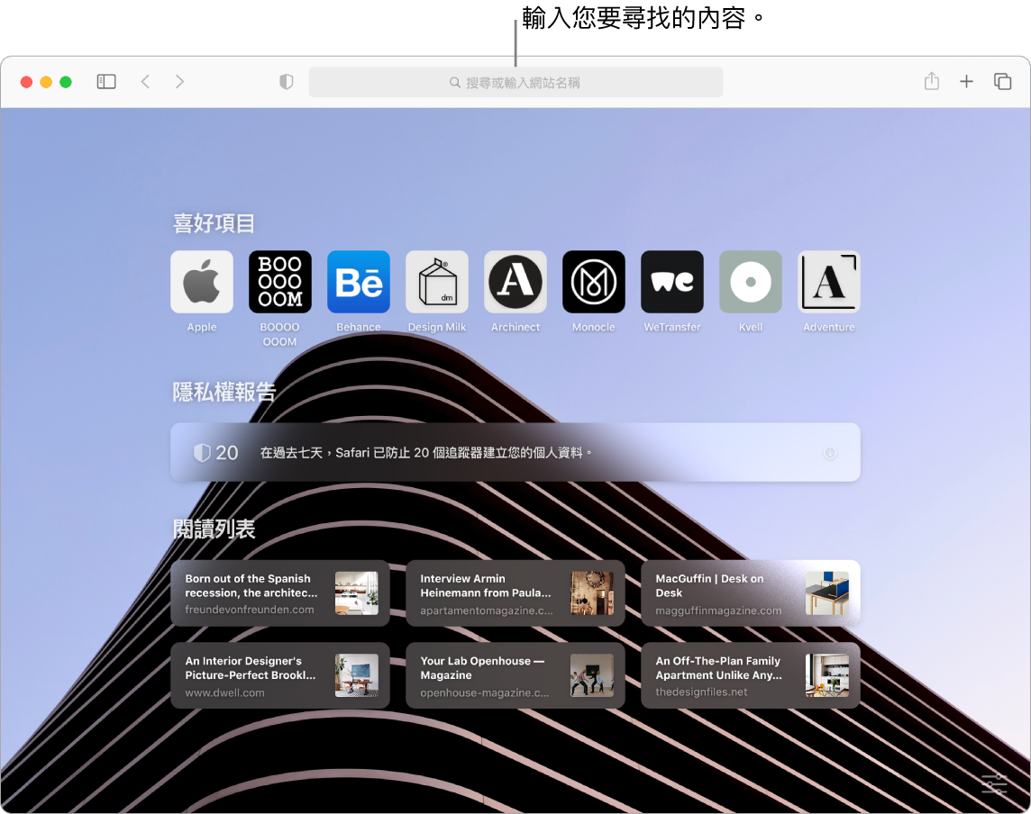Open the Behance favorite

point(358,282)
